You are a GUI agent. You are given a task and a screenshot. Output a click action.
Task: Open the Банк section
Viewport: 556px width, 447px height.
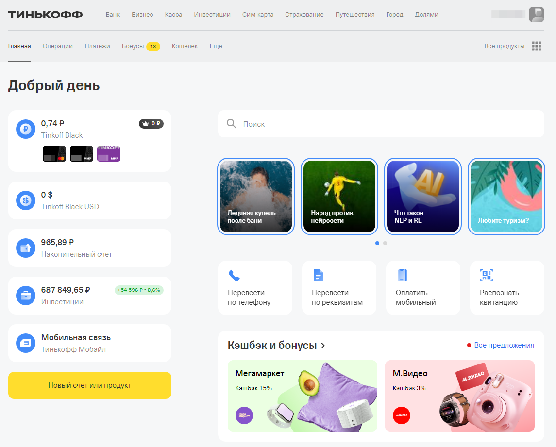[113, 15]
